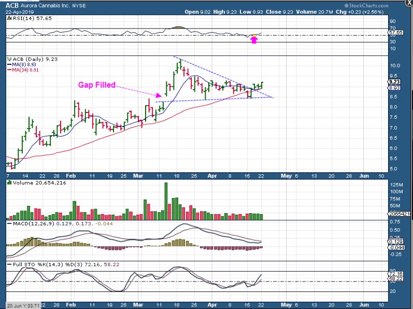Click the 'MA(34) 8.91' legend text
This screenshot has height=309, width=413.
click(25, 70)
